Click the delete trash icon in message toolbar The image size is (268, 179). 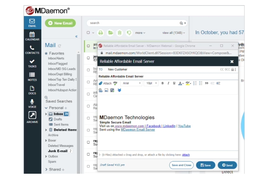click(x=120, y=33)
